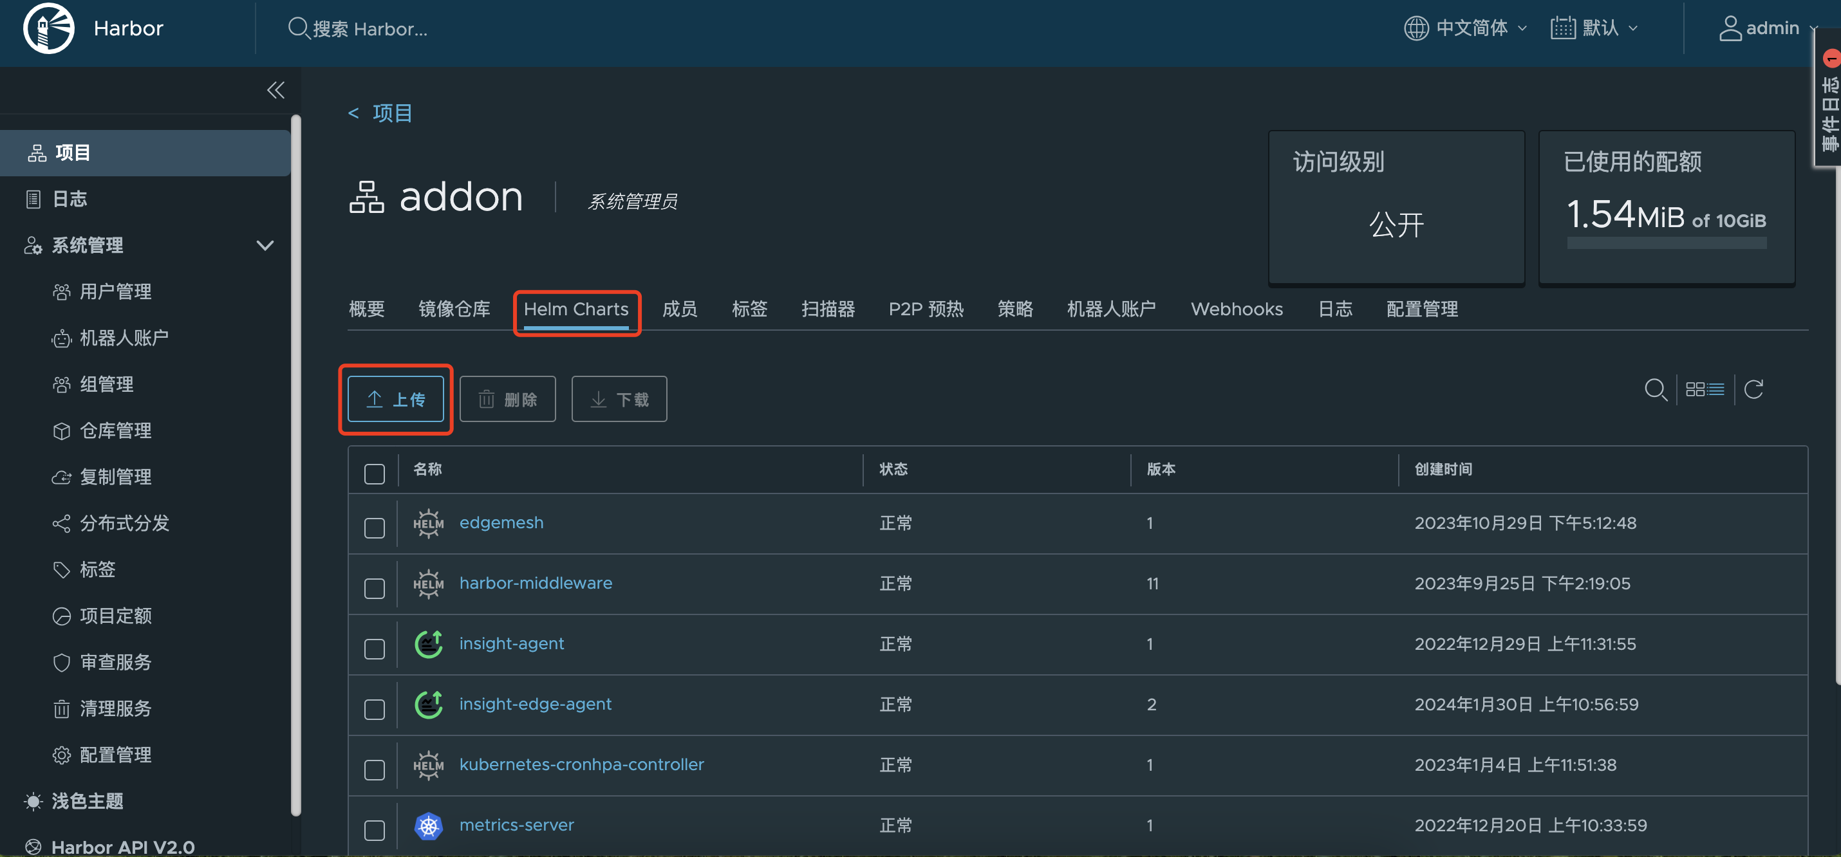
Task: Open the harbor-middleware chart link
Action: (x=536, y=583)
